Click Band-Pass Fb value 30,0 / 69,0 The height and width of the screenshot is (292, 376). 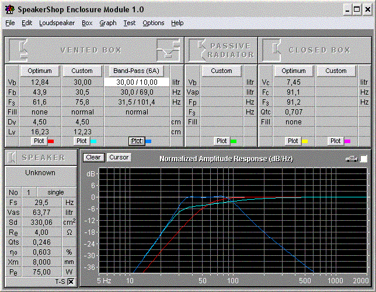(x=137, y=92)
